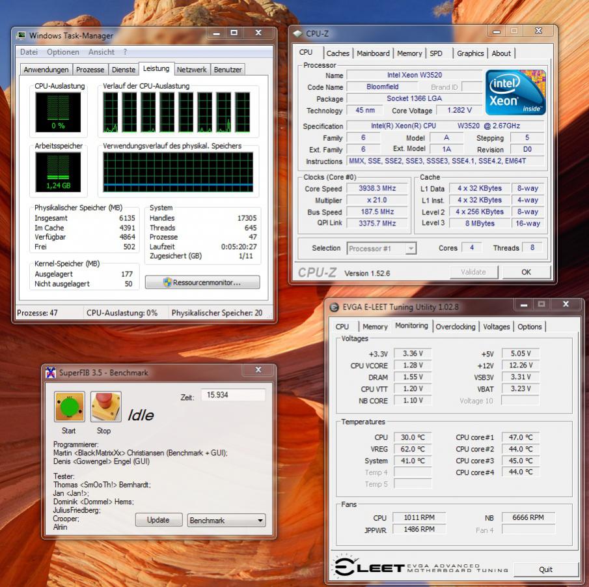The height and width of the screenshot is (587, 589).
Task: Open the Overclocking tab in E-LEET
Action: tap(456, 326)
